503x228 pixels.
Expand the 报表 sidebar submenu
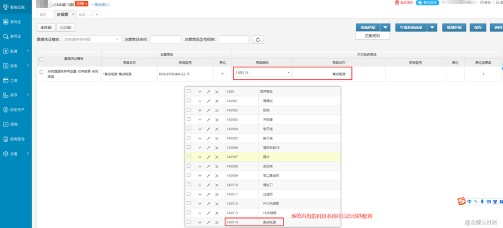[x=28, y=66]
